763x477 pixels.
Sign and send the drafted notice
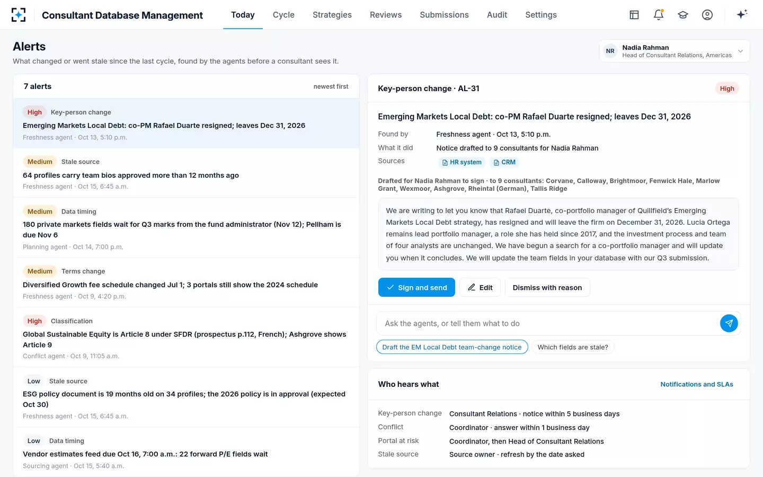click(x=416, y=287)
